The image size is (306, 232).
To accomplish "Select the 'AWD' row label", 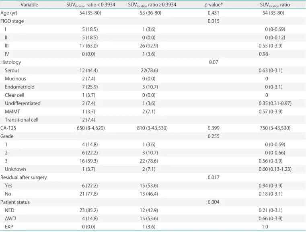I will coord(10,219).
